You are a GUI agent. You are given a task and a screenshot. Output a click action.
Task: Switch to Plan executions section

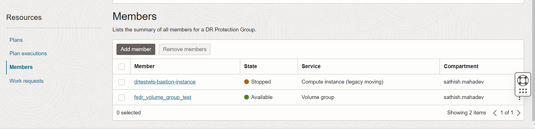click(28, 54)
